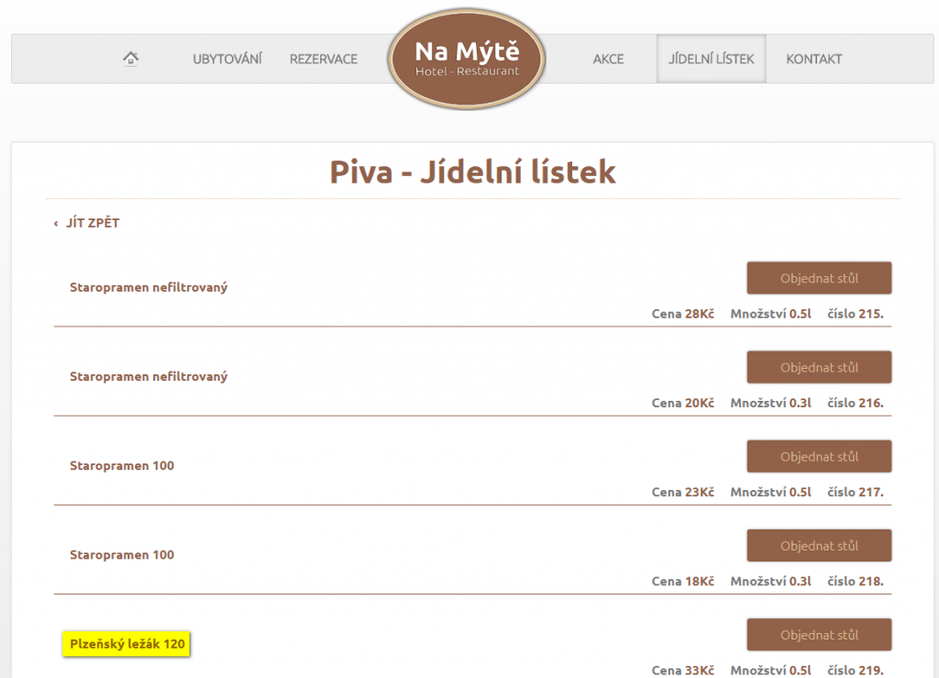The image size is (939, 678).
Task: Click the číslo 218. label
Action: [x=856, y=582]
